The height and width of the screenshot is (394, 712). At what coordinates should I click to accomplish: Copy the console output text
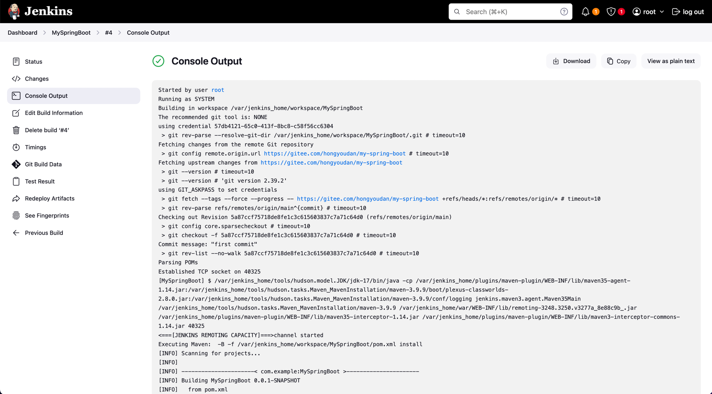[x=618, y=61]
